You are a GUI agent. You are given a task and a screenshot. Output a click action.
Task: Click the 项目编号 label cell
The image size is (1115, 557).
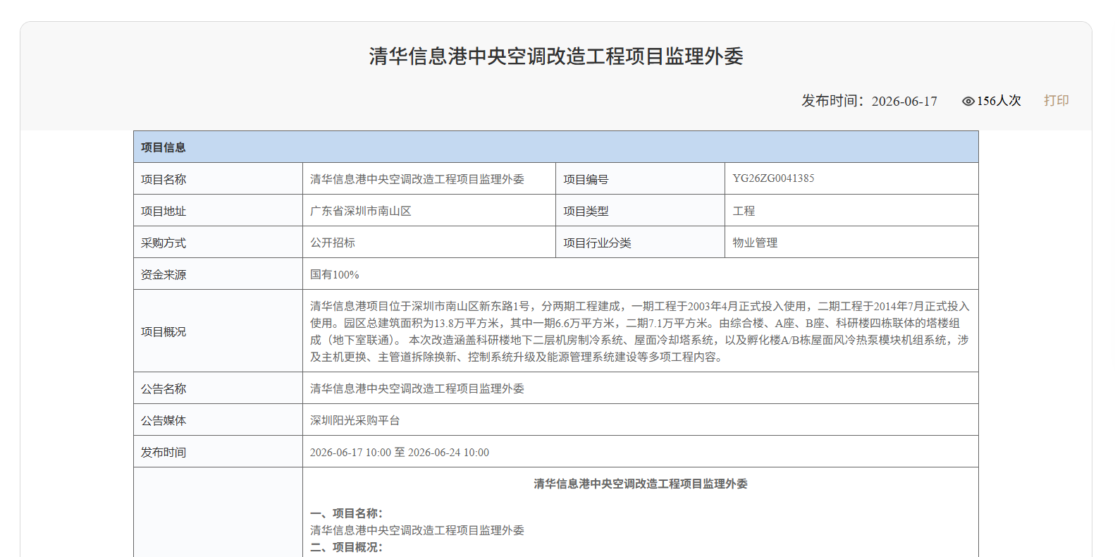click(x=640, y=179)
